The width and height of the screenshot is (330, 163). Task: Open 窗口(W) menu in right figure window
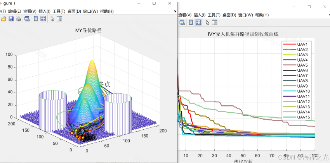[246, 15]
